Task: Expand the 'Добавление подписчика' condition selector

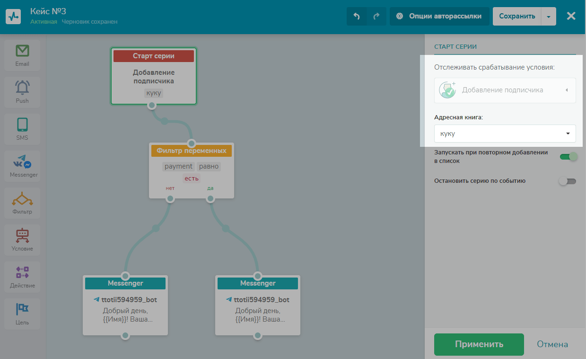Action: [505, 90]
